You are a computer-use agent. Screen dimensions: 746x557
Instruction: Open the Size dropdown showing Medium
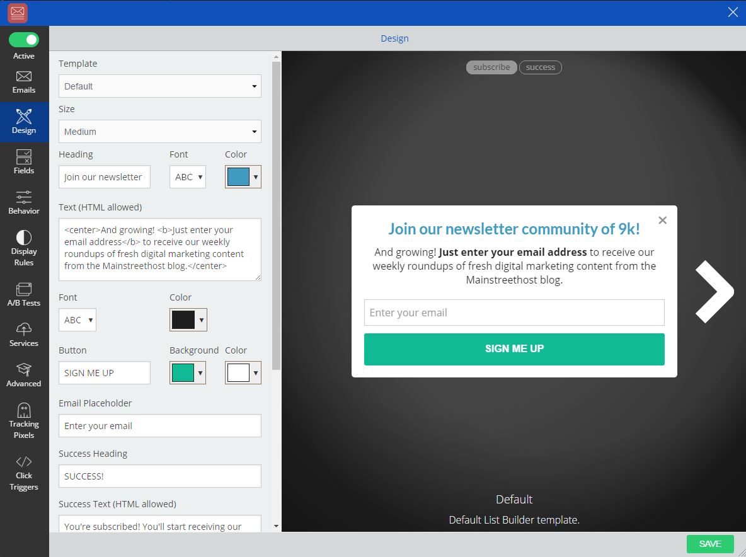pyautogui.click(x=159, y=131)
